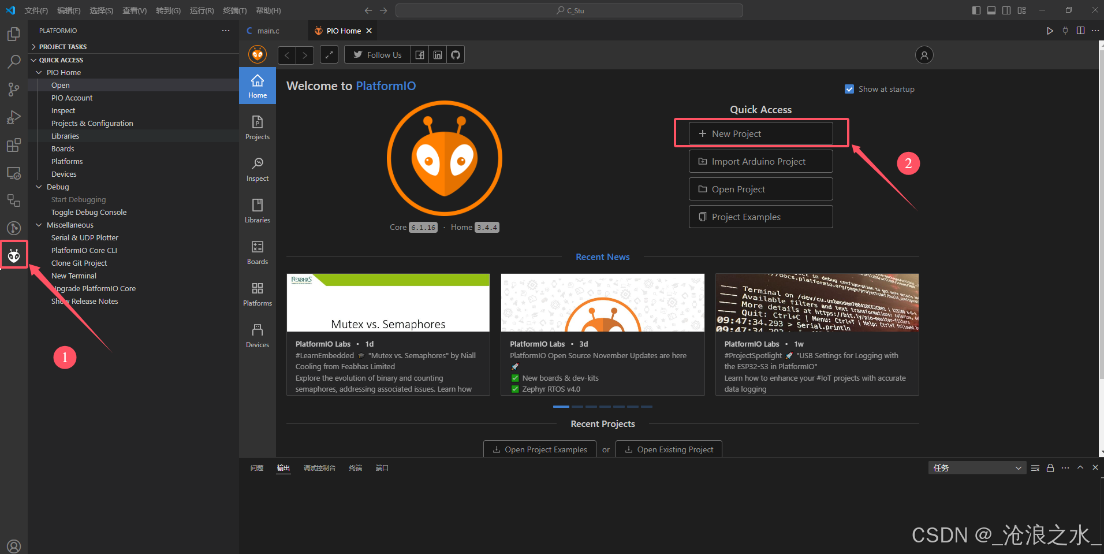Select Projects & Configuration in quick access
Image resolution: width=1104 pixels, height=554 pixels.
point(92,124)
